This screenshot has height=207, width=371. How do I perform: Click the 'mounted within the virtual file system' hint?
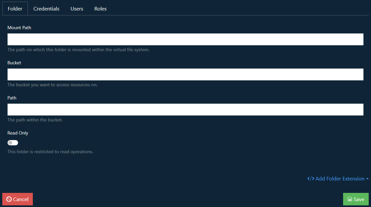(78, 50)
